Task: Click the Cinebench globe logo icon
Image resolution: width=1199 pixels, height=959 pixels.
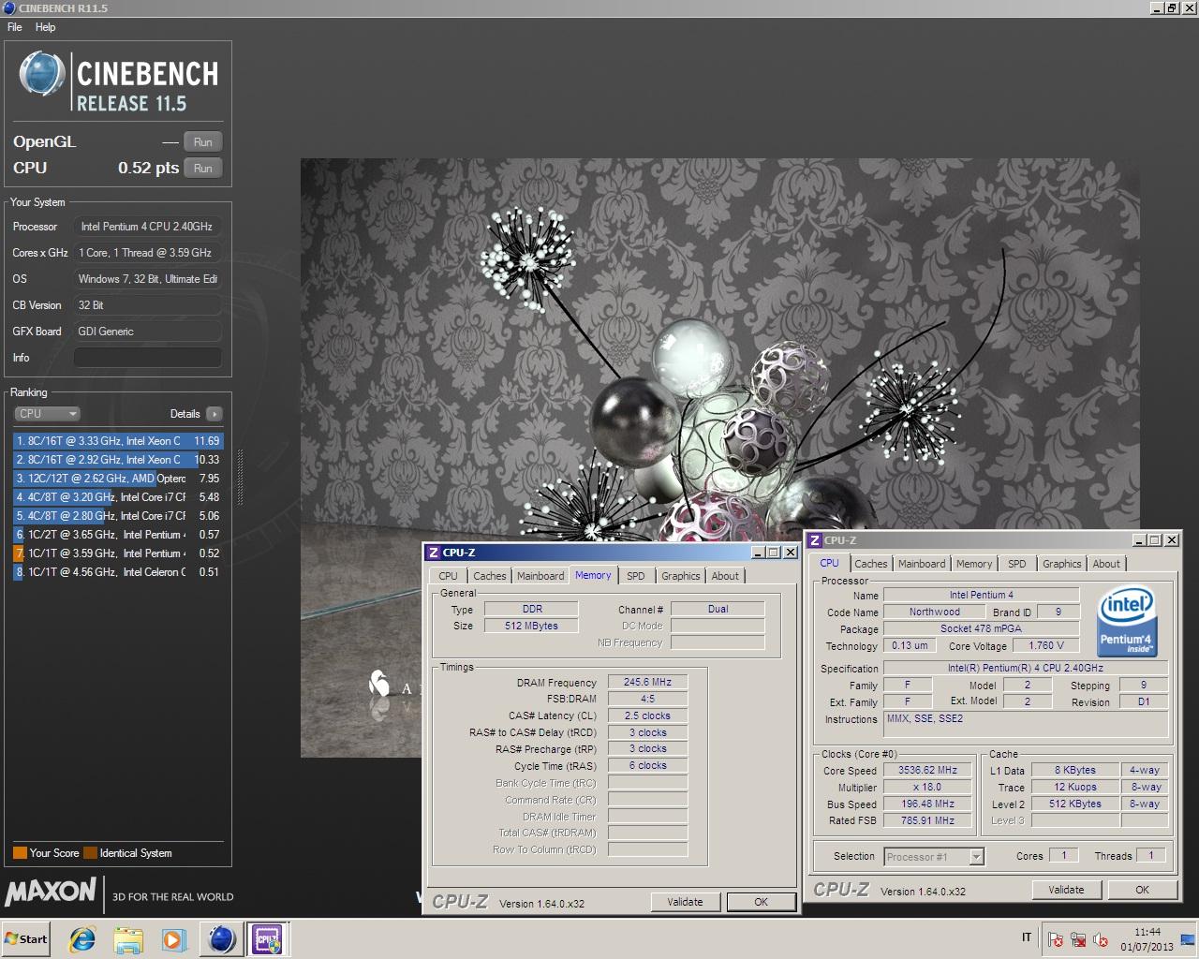Action: [42, 75]
